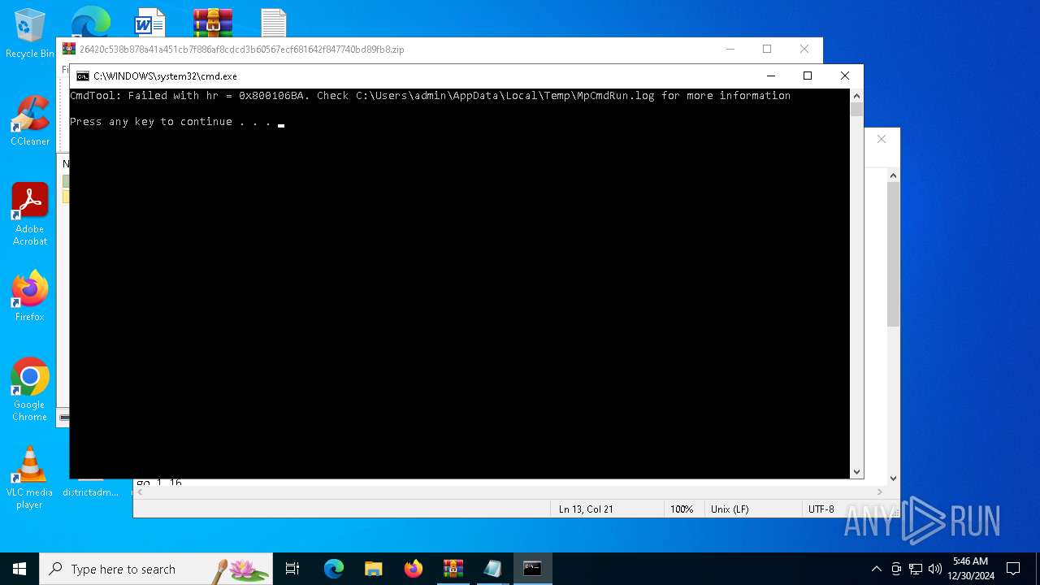Click the UTF-8 encoding status

[x=821, y=509]
